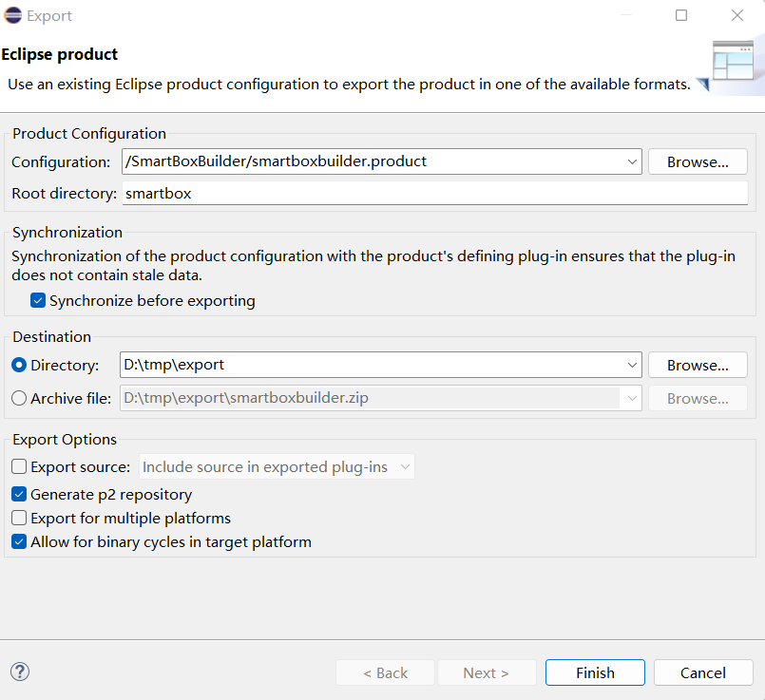Toggle Allow for binary cycles in target platform
765x700 pixels.
[19, 541]
